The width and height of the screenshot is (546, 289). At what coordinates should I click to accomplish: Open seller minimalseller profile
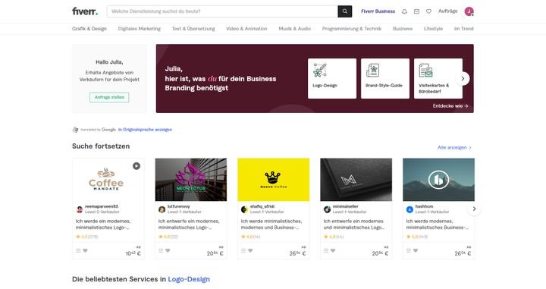346,206
